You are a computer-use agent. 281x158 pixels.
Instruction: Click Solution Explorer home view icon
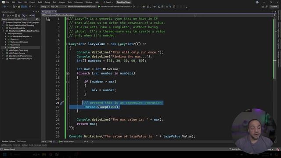click(4, 16)
